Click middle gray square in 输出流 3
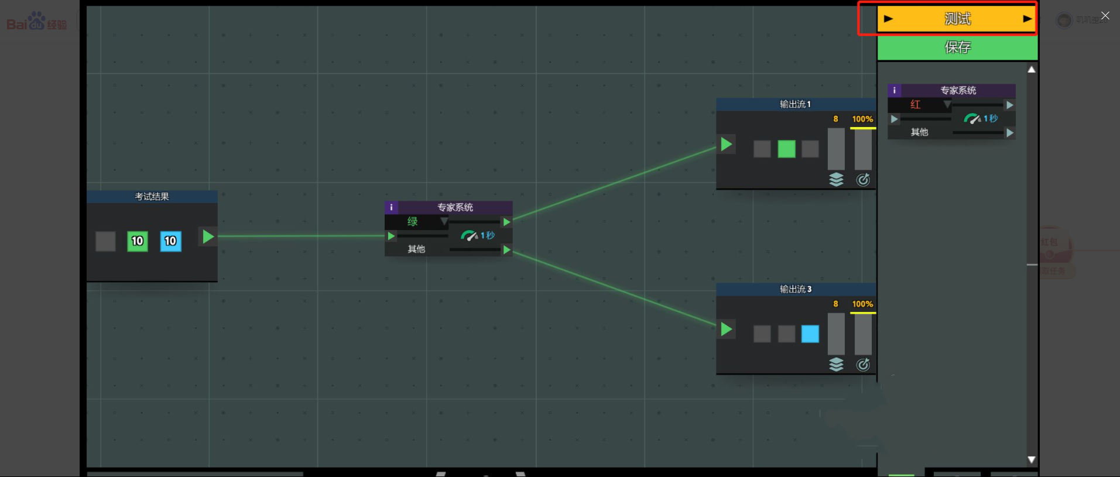Viewport: 1120px width, 477px height. (786, 334)
